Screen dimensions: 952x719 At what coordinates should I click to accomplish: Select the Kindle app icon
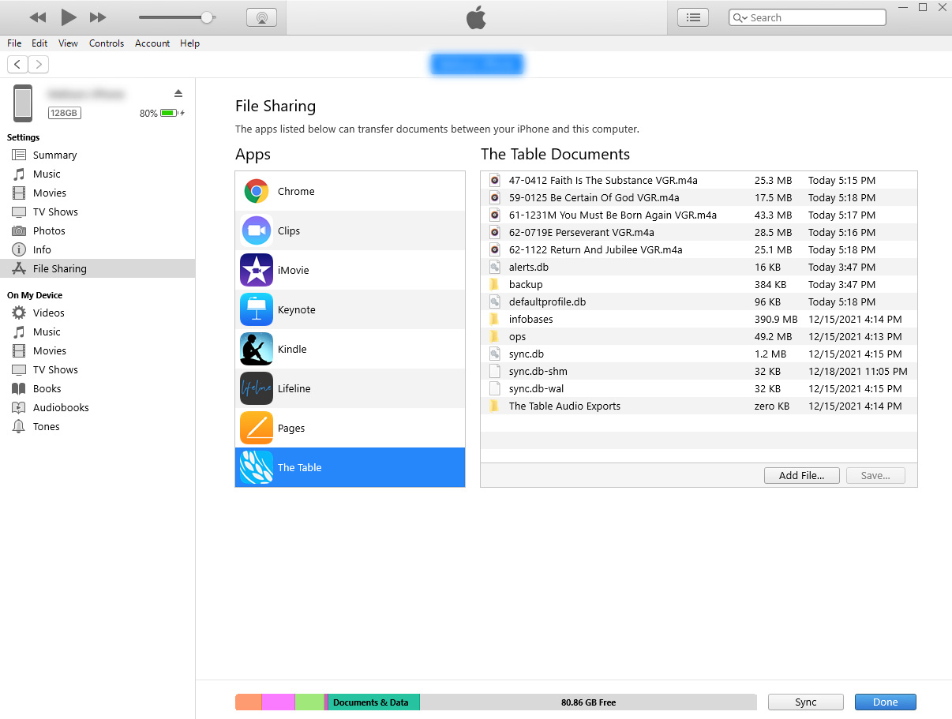coord(257,349)
